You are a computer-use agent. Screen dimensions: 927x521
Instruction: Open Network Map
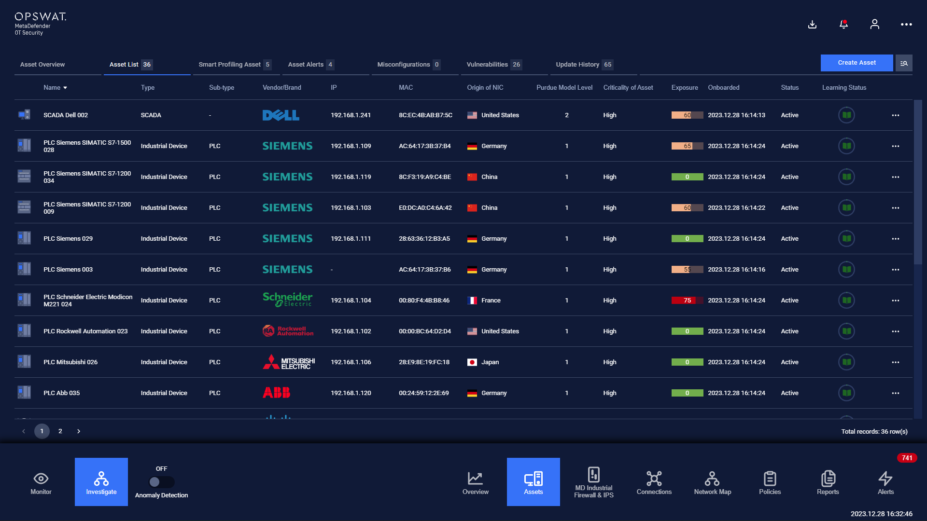tap(713, 482)
